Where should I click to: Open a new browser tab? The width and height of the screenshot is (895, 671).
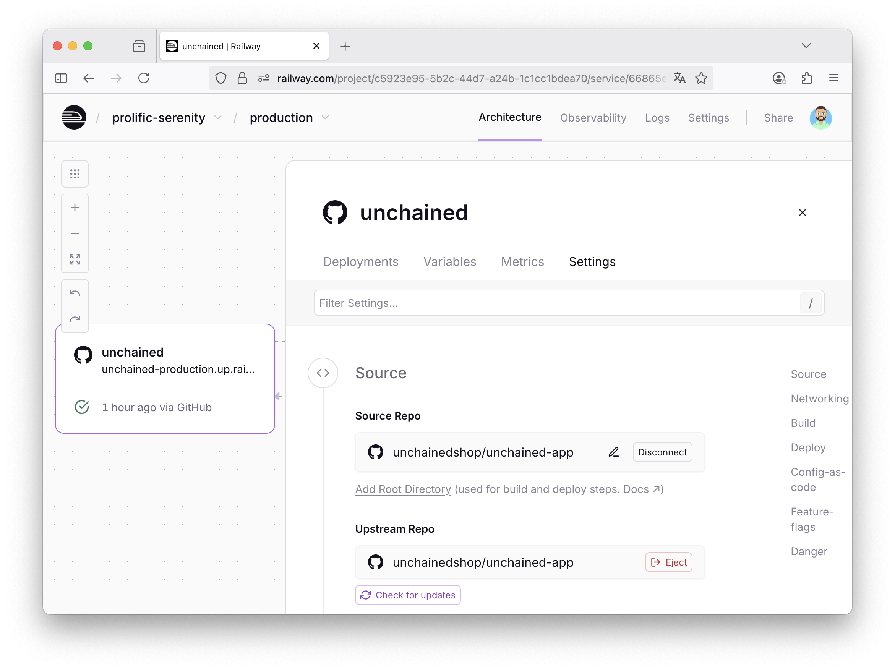[x=345, y=46]
